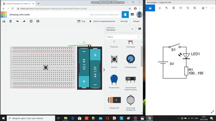Screen dimensions: 216x121
Task: Open Task View on taskbar
Action: [x=58, y=118]
